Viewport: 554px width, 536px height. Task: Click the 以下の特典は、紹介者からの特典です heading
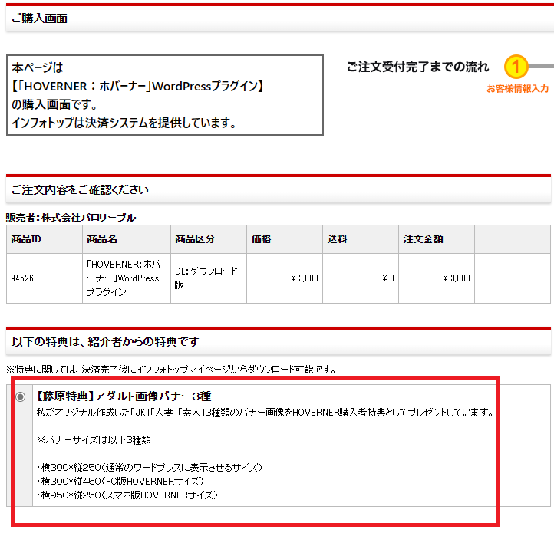(x=105, y=342)
